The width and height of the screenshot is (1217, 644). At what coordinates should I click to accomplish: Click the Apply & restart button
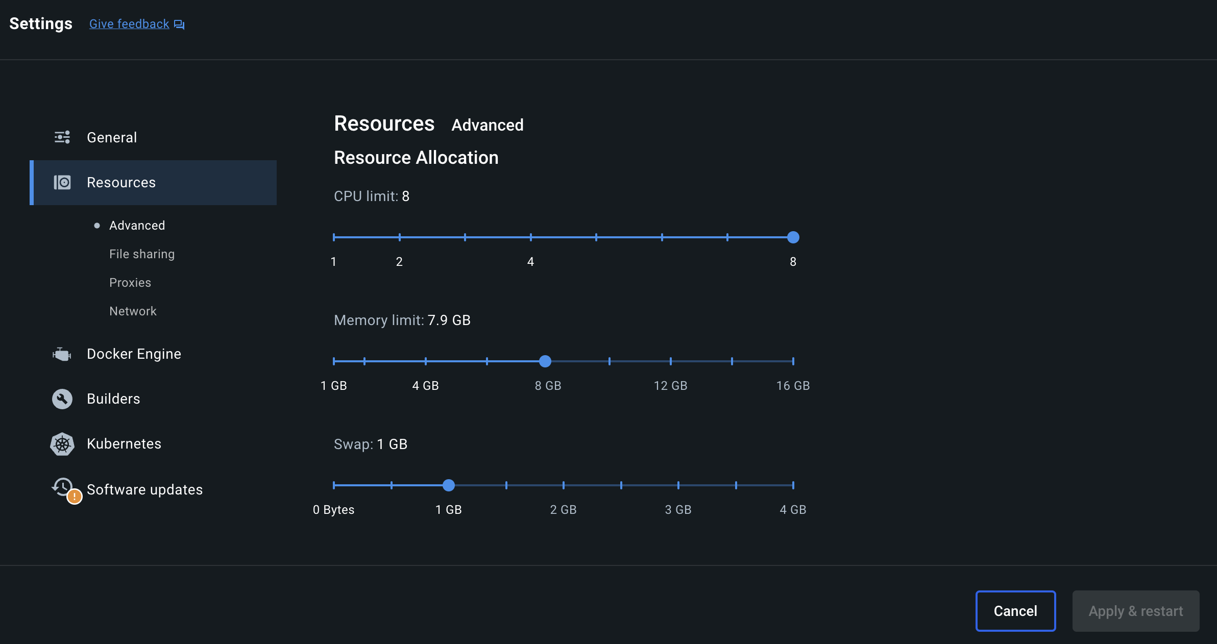[1135, 611]
